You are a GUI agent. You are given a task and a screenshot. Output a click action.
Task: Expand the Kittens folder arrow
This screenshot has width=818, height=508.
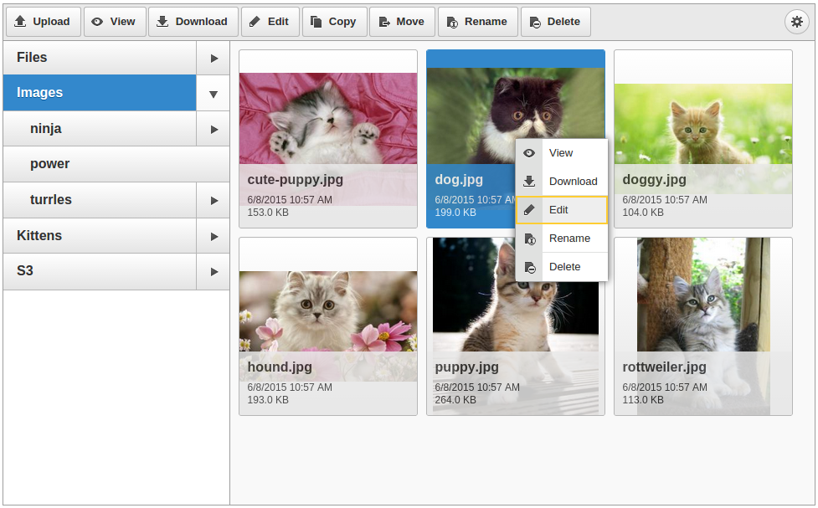(x=213, y=236)
